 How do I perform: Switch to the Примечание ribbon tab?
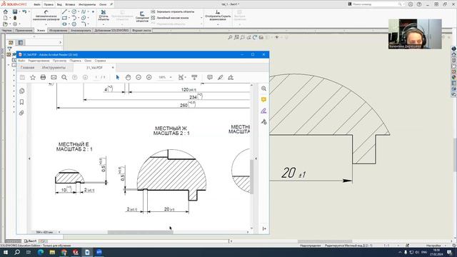[x=24, y=30]
